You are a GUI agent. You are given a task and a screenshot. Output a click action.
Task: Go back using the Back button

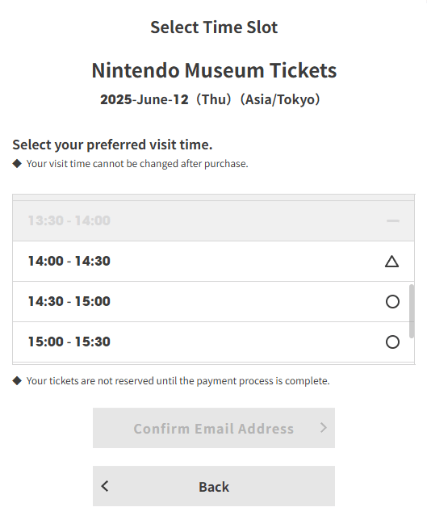tap(214, 486)
